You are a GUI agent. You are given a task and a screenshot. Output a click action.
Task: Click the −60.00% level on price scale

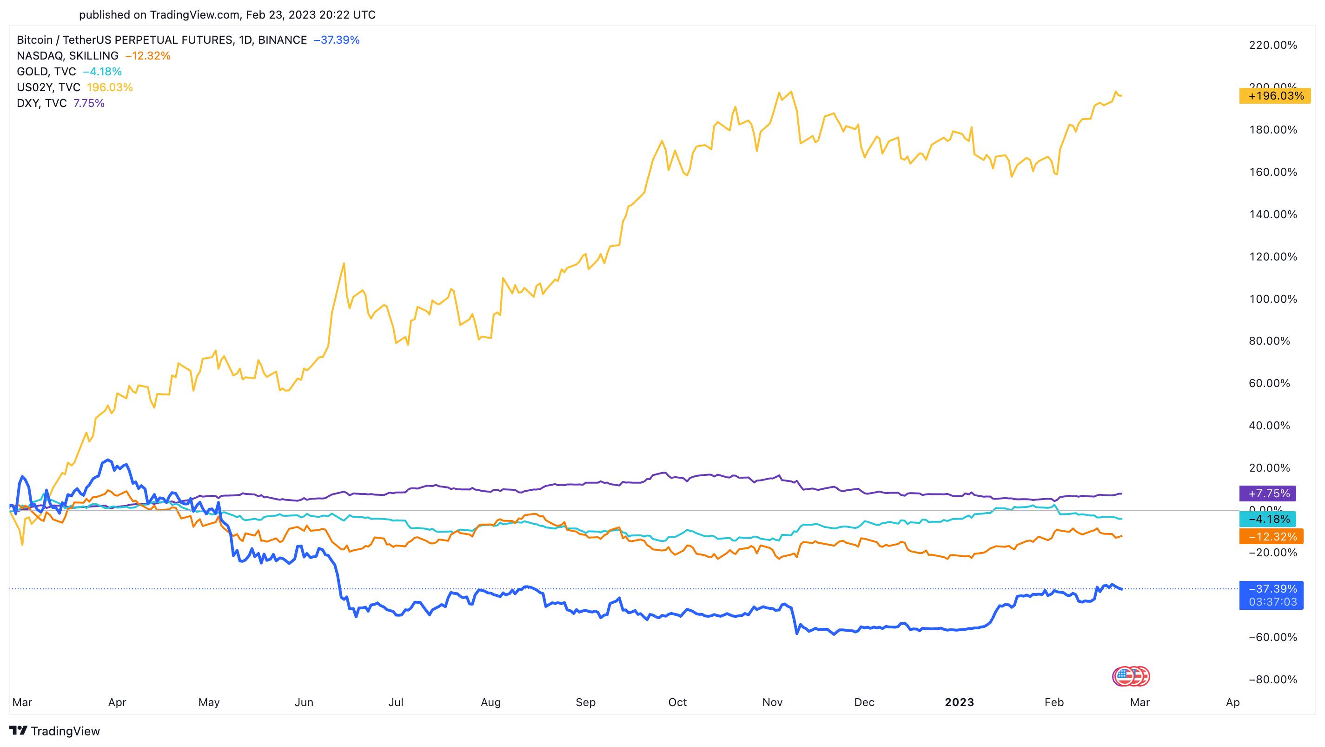click(x=1273, y=637)
